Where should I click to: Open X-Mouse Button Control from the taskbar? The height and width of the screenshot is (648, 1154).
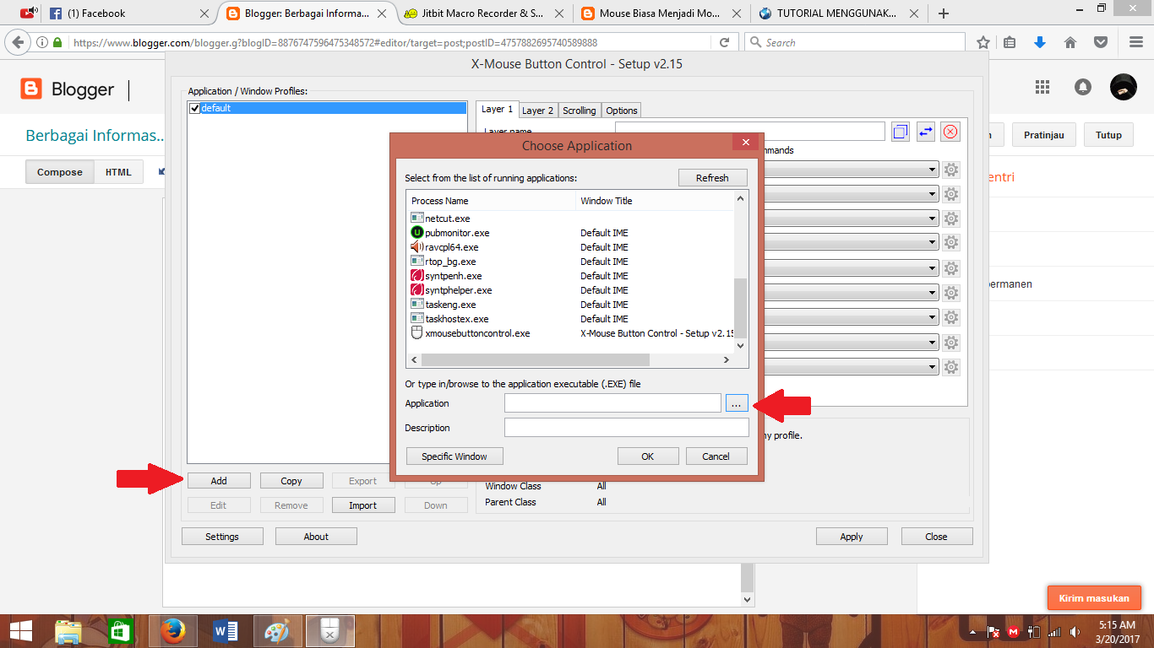(329, 630)
